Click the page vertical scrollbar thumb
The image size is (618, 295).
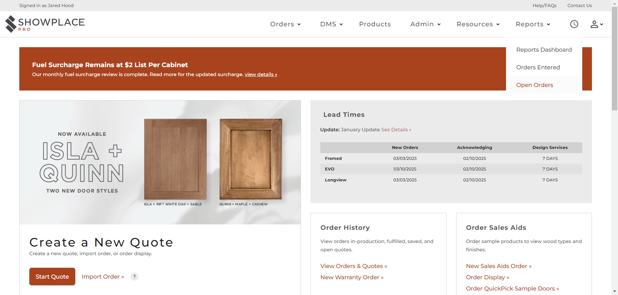614,58
